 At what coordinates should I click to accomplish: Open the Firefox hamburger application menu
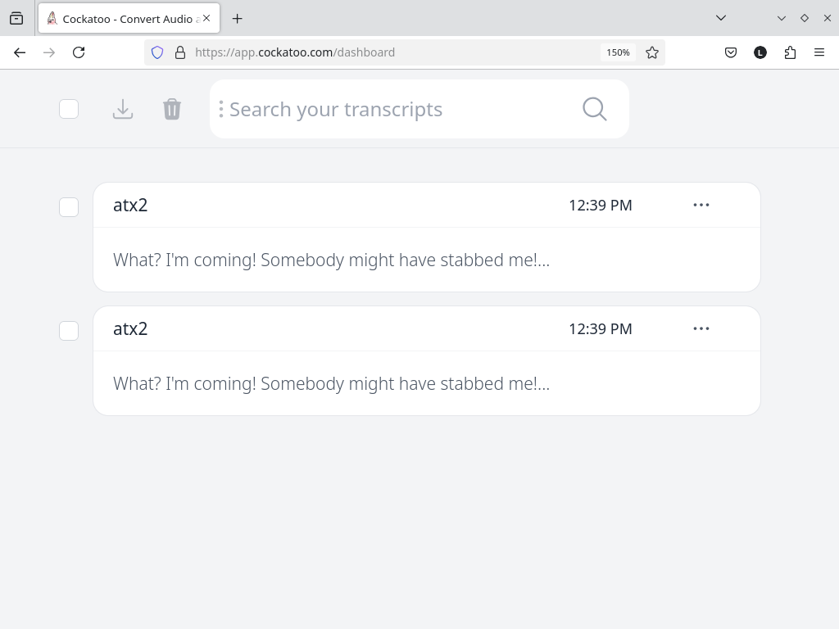819,52
